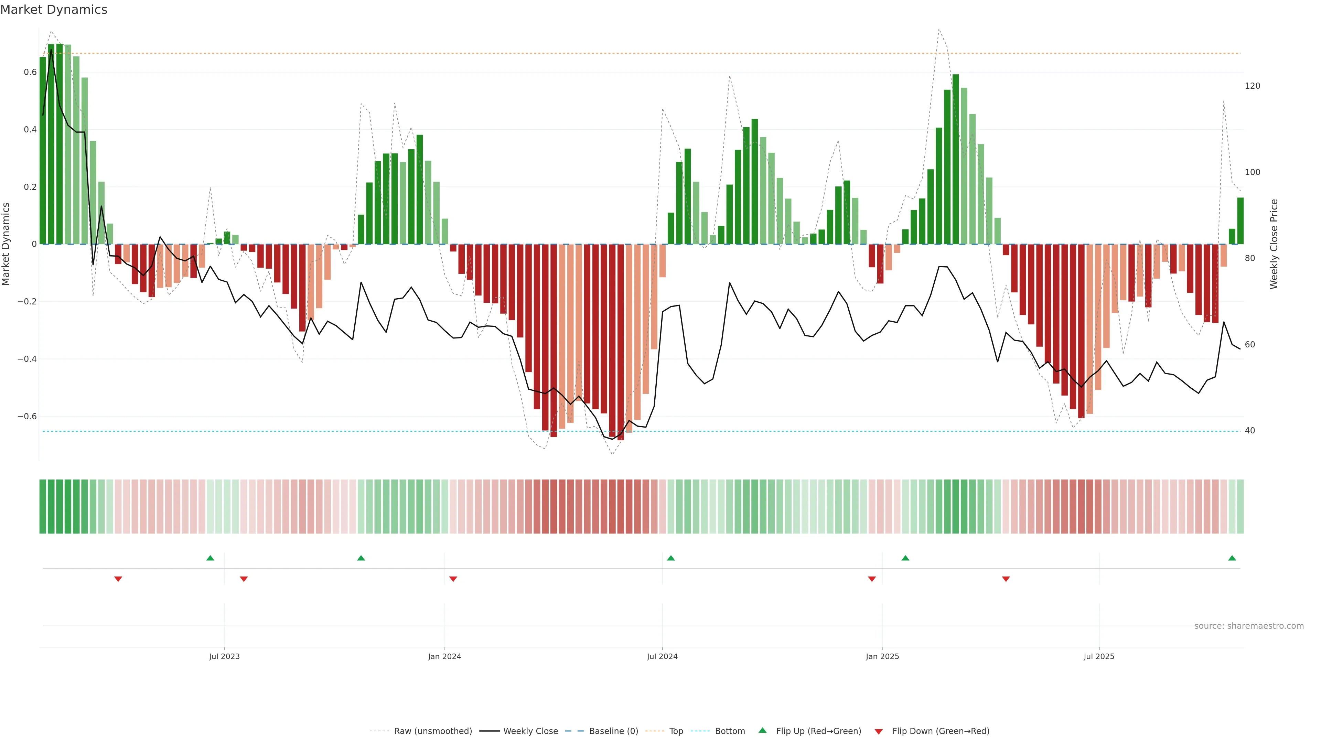Click the Market Dynamics chart title

[x=54, y=10]
